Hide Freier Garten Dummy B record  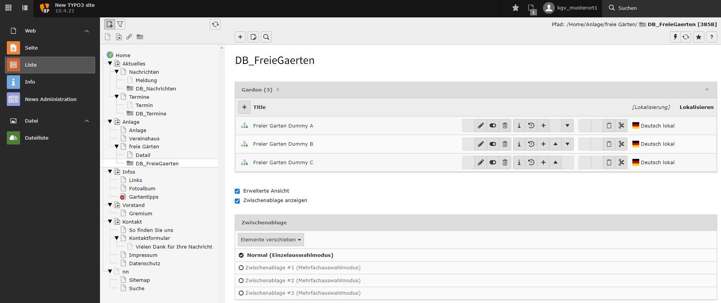[493, 144]
